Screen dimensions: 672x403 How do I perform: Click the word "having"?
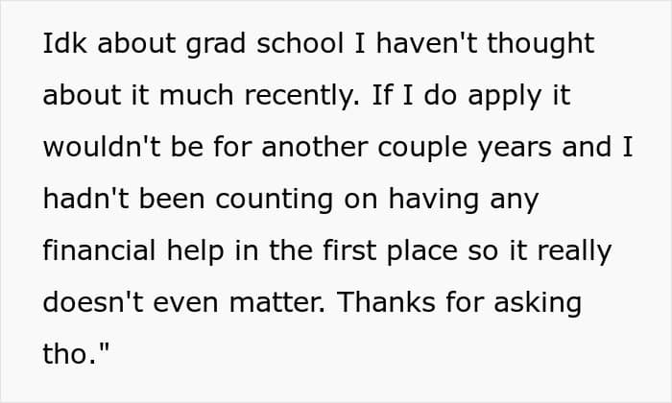(x=433, y=200)
